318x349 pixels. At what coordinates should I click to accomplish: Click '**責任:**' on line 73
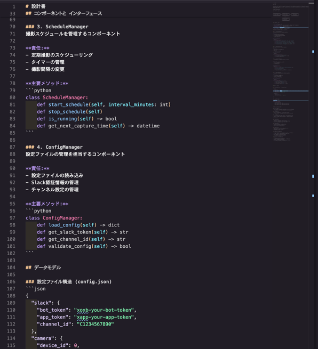pyautogui.click(x=37, y=48)
